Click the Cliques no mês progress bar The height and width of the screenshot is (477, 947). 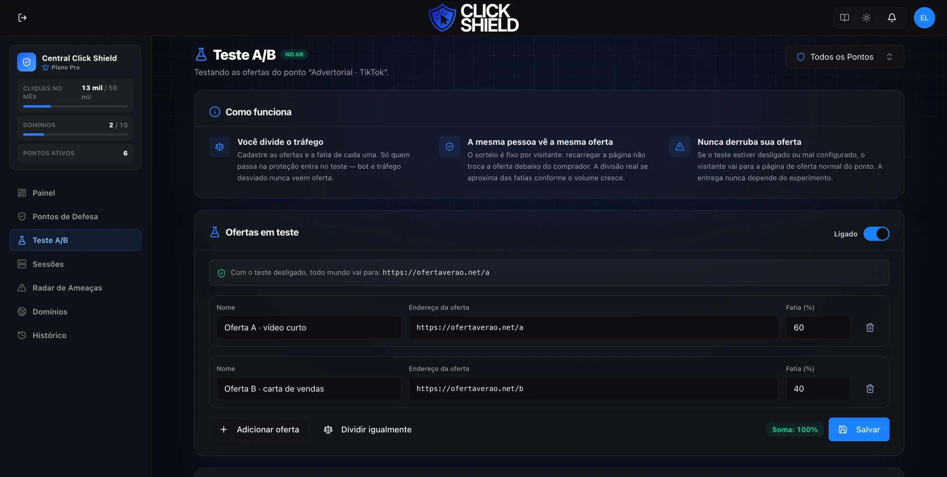(75, 106)
